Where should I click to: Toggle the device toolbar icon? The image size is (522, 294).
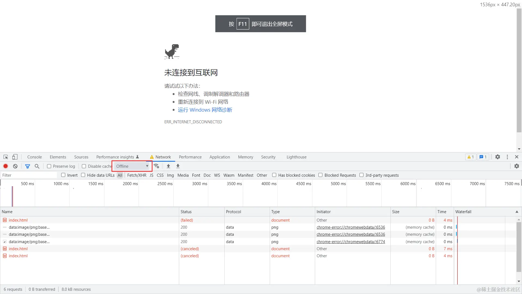15,157
